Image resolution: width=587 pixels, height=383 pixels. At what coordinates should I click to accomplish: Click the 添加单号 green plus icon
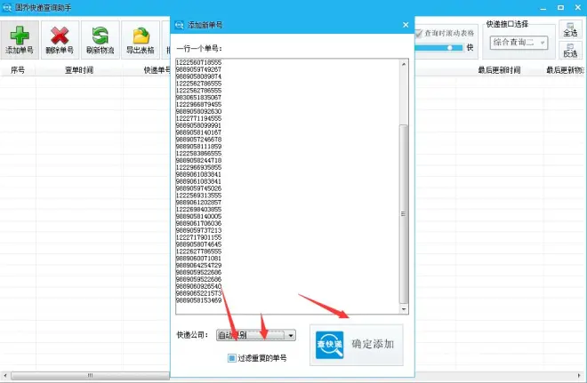pyautogui.click(x=19, y=36)
